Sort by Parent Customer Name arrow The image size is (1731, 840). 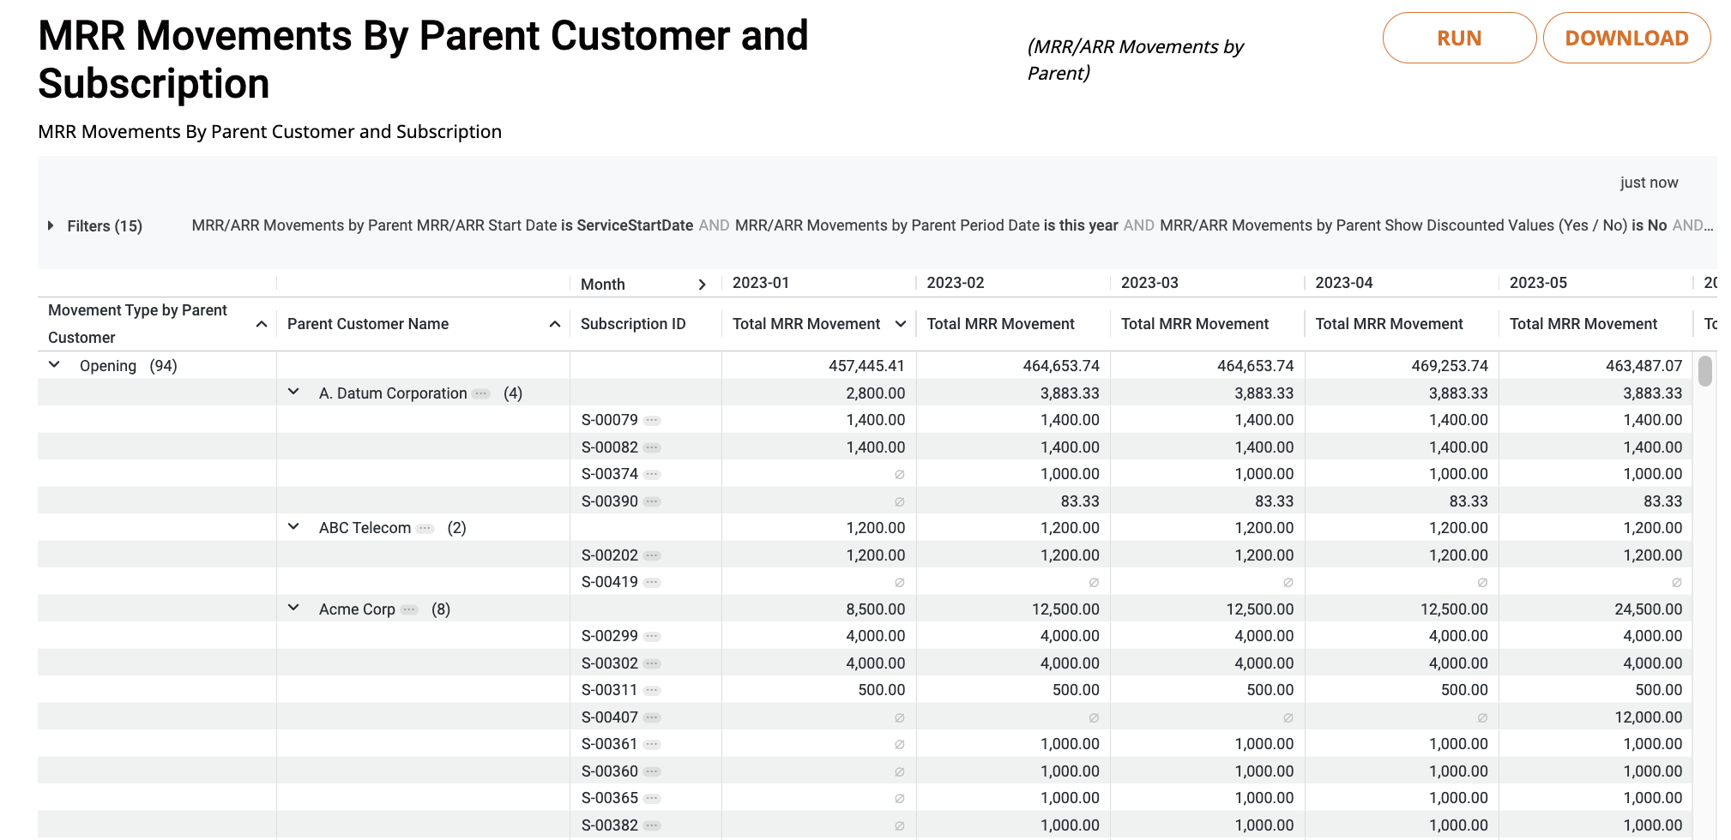(x=555, y=324)
